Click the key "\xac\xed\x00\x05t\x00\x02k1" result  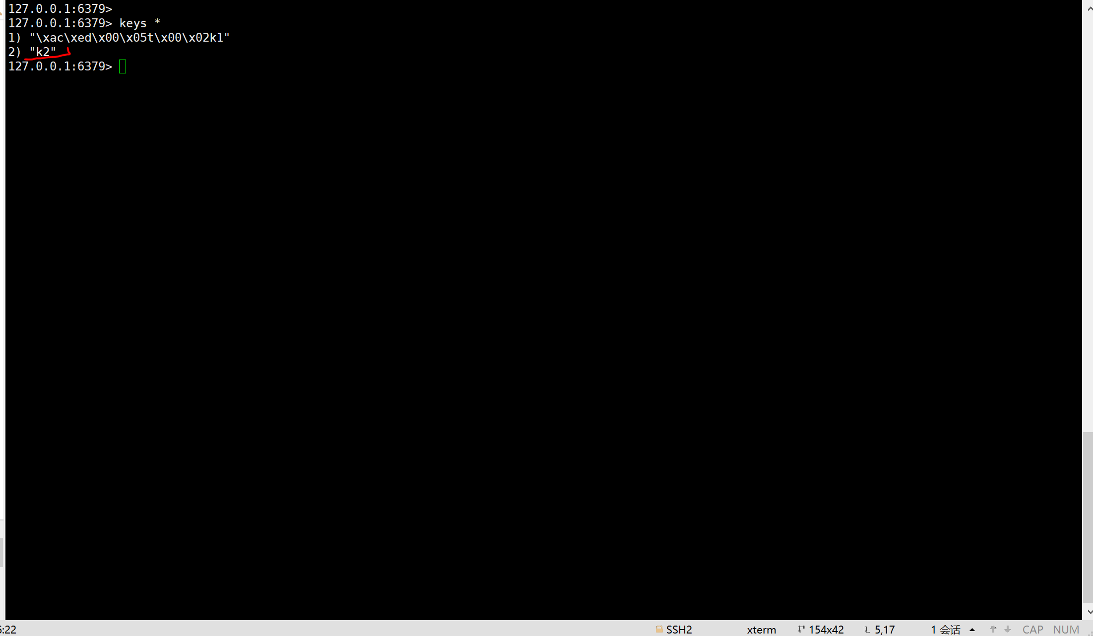click(x=129, y=37)
